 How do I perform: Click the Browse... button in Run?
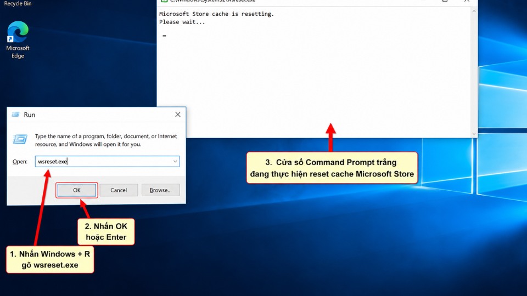coord(161,190)
